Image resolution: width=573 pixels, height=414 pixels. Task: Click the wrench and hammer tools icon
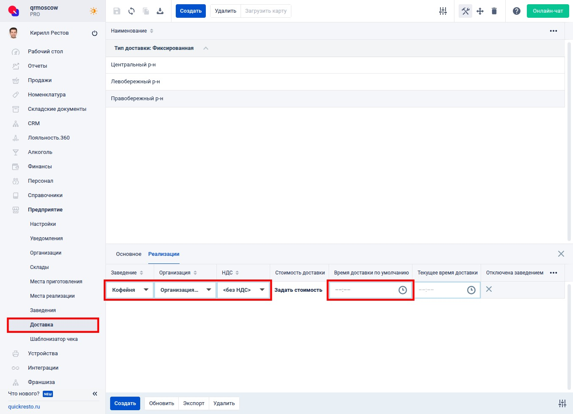[x=465, y=11]
